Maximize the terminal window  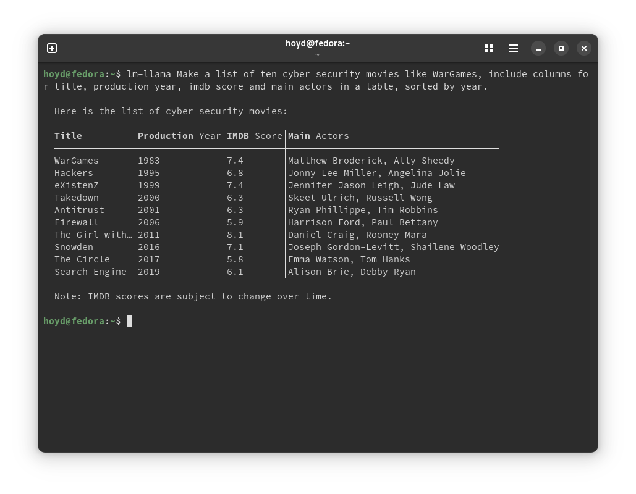[561, 48]
